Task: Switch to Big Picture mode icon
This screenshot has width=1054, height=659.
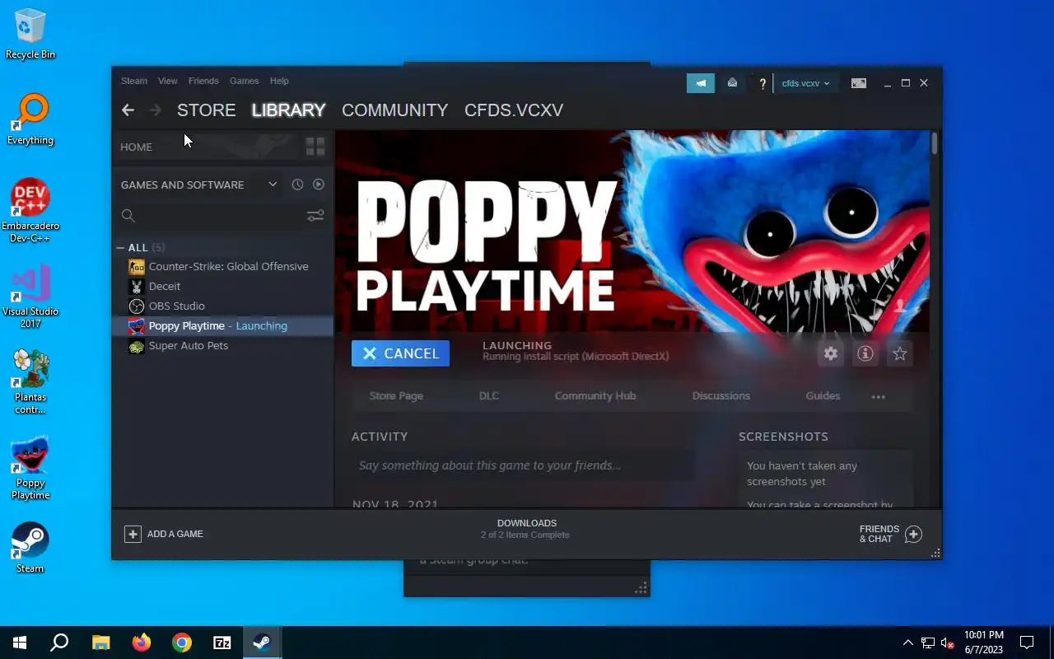Action: pos(859,83)
